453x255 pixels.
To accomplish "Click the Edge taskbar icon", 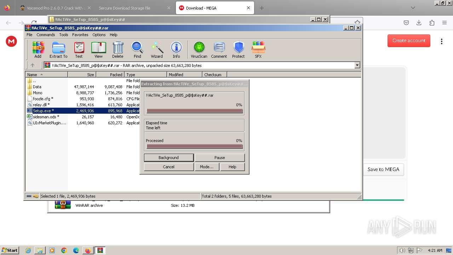I will [76, 250].
